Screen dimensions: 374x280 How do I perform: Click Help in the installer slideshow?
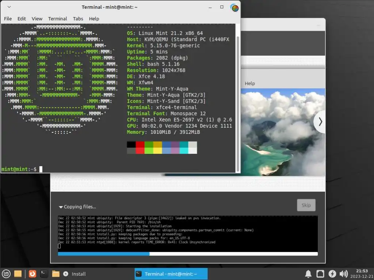(250, 83)
